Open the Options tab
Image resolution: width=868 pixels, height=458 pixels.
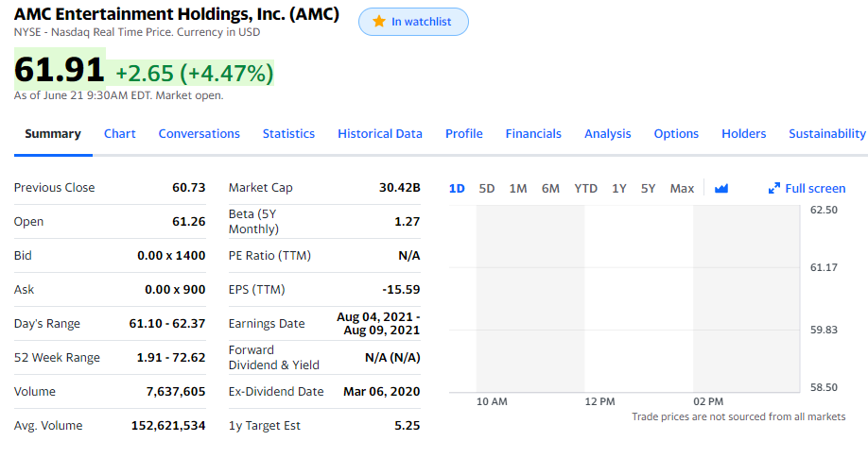tap(676, 134)
